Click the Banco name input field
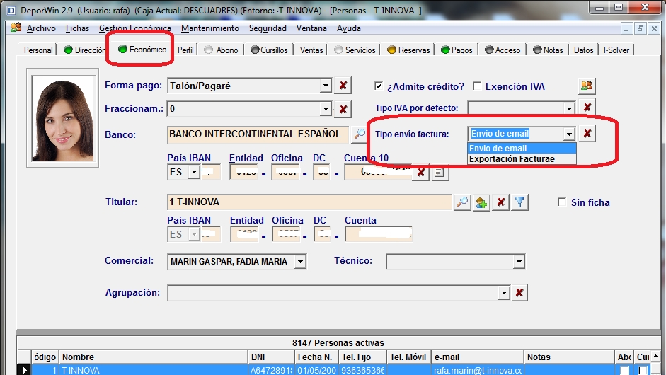This screenshot has height=375, width=666. pyautogui.click(x=258, y=134)
